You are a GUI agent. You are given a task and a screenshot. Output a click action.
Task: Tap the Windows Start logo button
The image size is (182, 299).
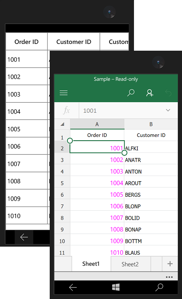[116, 287]
